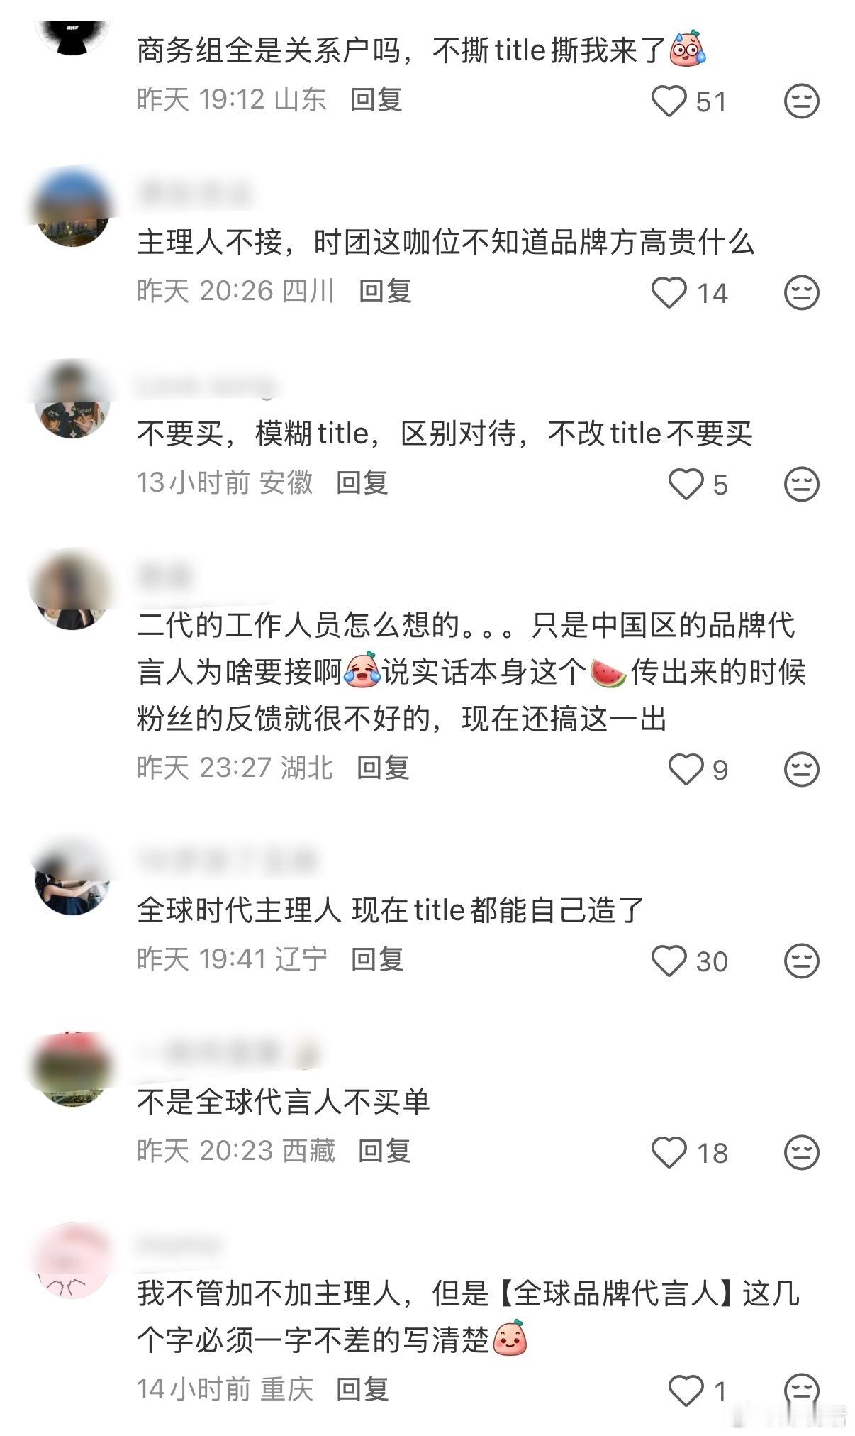Tap avatar of the 重庆 commenter
The width and height of the screenshot is (855, 1436).
pyautogui.click(x=72, y=1261)
